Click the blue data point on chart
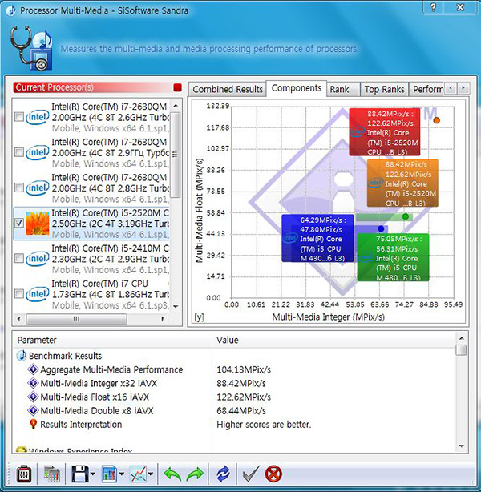This screenshot has width=481, height=492. (381, 228)
